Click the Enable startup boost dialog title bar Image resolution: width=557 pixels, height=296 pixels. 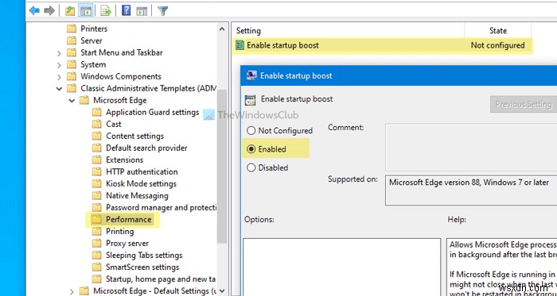point(399,75)
